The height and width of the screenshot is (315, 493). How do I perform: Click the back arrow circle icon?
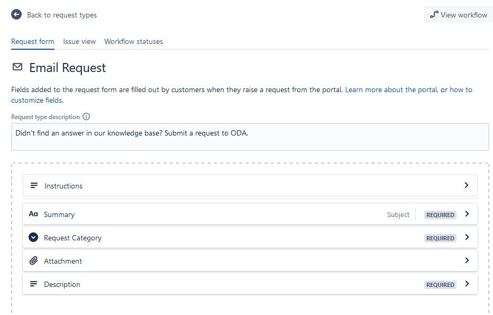pyautogui.click(x=16, y=15)
